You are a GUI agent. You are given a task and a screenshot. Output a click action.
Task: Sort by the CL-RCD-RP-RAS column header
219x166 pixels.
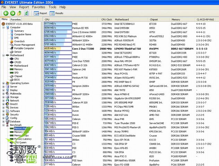point(205,19)
